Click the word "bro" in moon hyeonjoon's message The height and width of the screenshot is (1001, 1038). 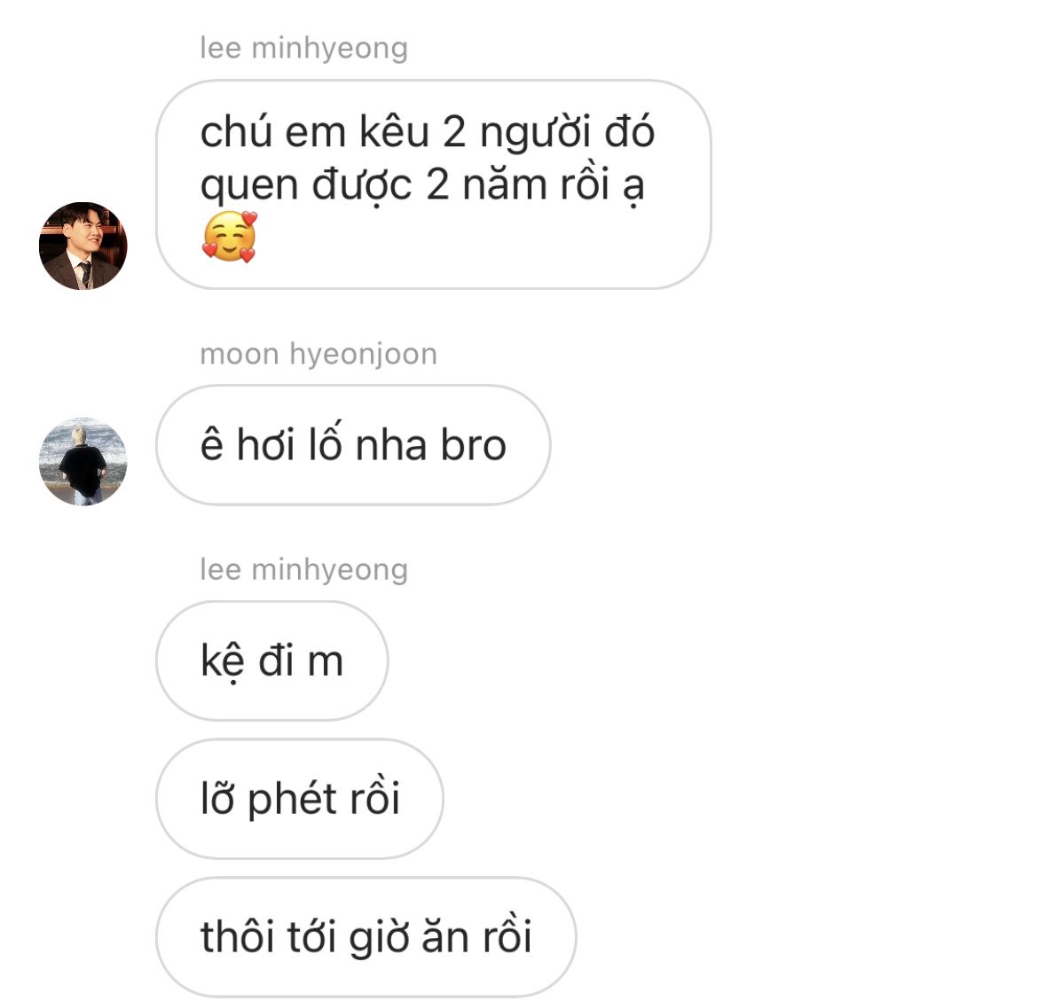[x=474, y=444]
